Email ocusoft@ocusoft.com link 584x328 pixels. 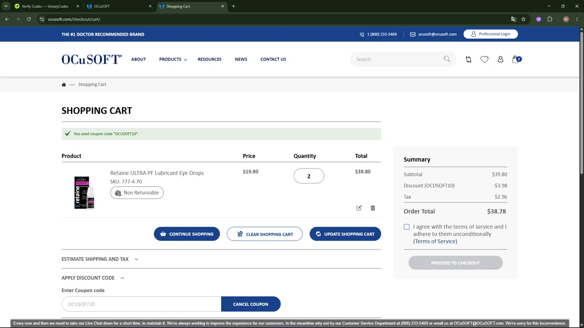tap(433, 34)
